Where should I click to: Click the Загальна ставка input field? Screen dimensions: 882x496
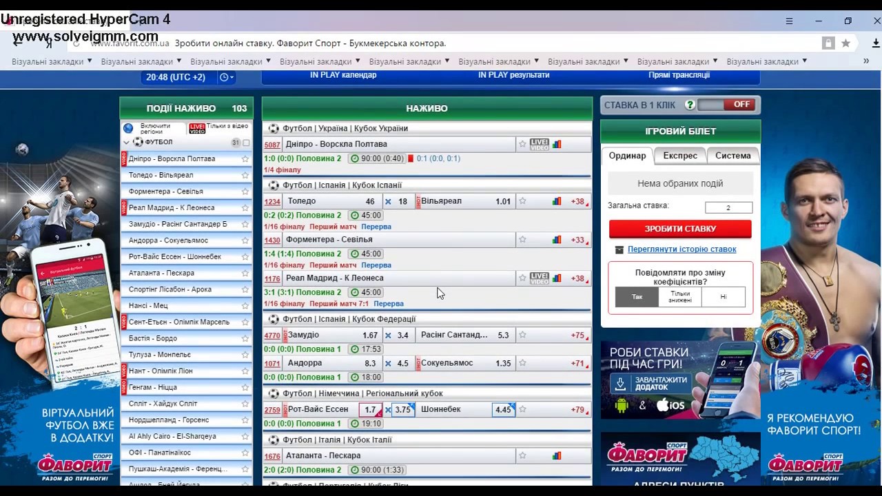[728, 207]
